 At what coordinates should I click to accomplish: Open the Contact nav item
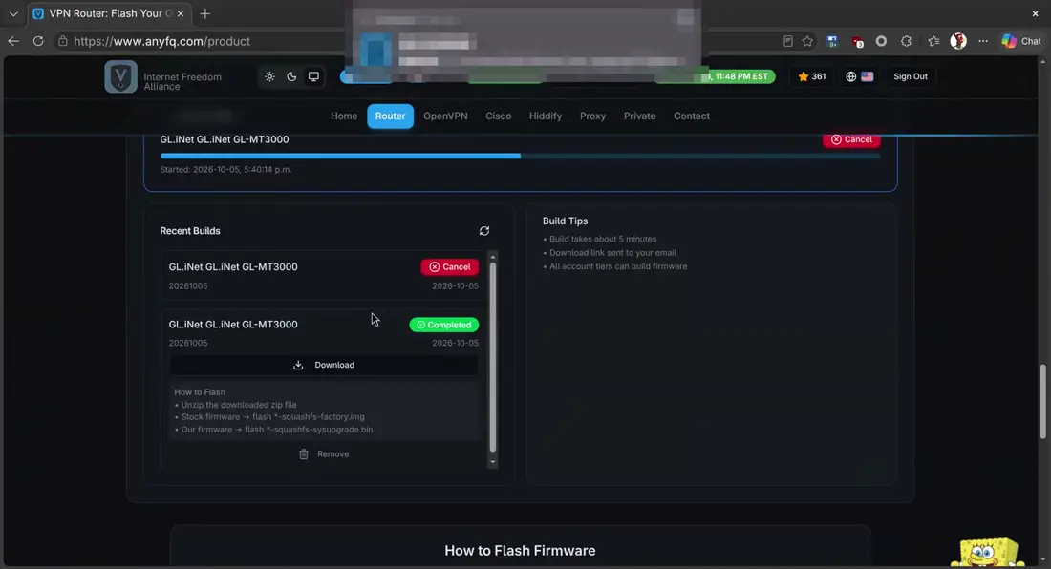692,116
